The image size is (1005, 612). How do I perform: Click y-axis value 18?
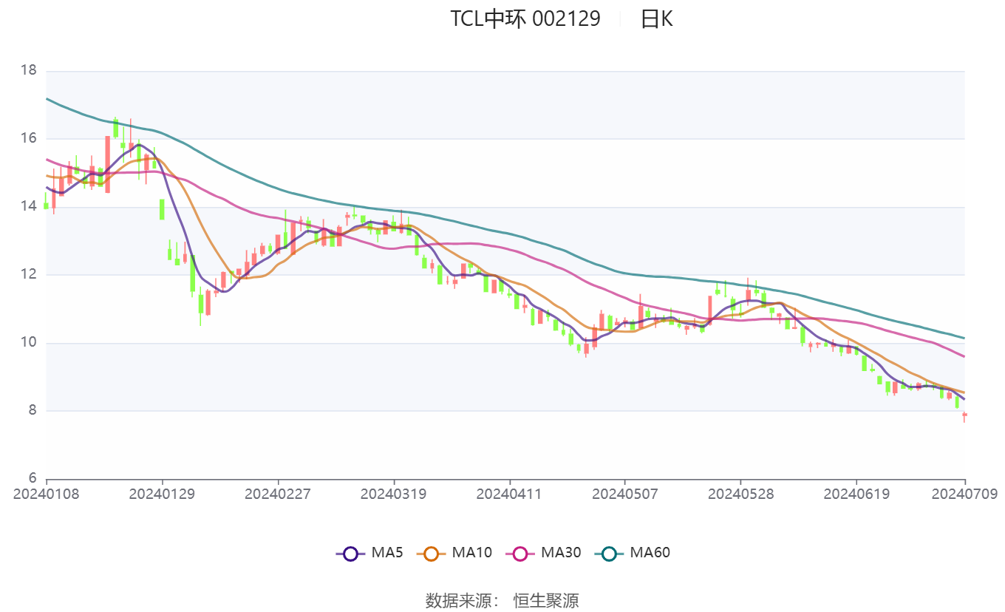click(x=29, y=71)
